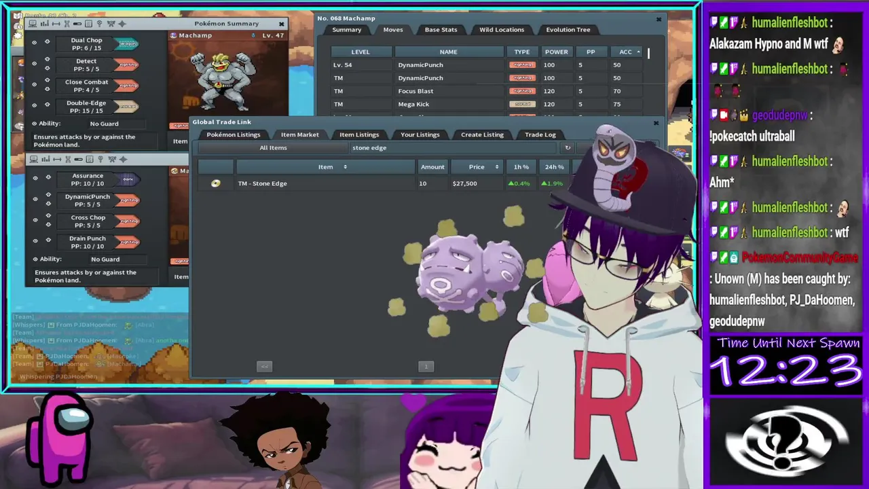
Task: Open the Item Listings tab
Action: [359, 134]
